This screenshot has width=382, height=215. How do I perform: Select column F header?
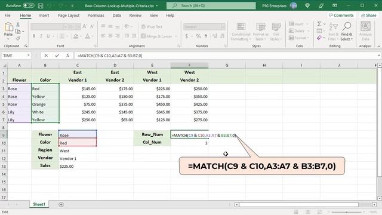tap(189, 65)
